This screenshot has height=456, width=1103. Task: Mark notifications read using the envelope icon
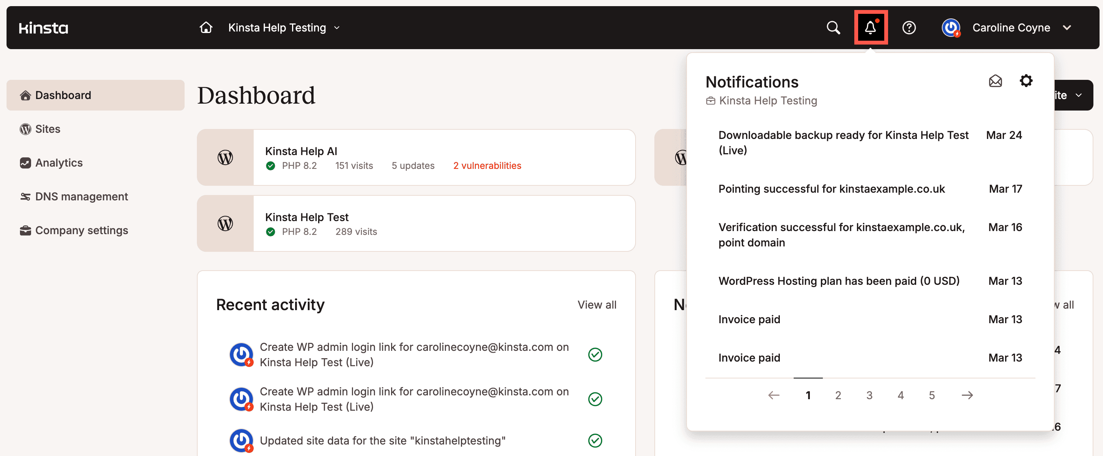(x=996, y=81)
